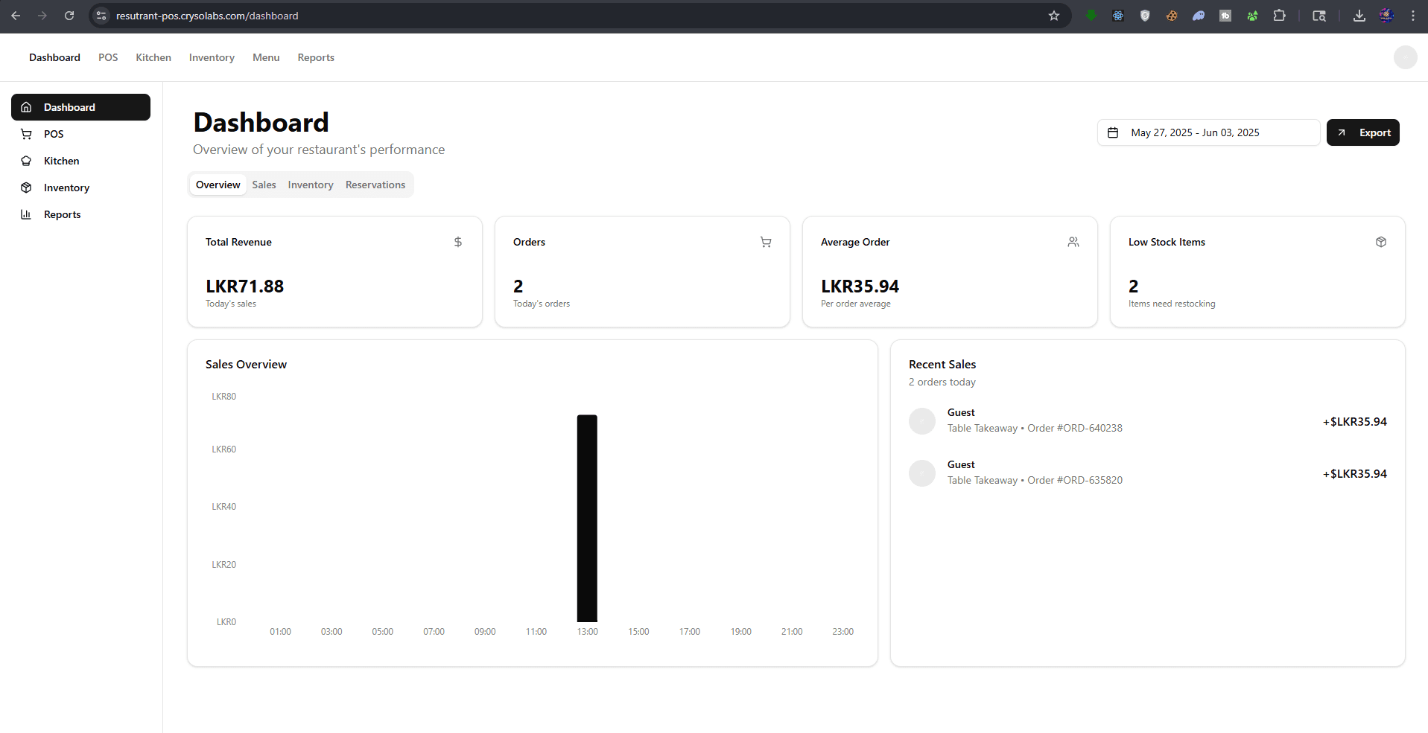This screenshot has height=733, width=1428.
Task: Click 'Recent Sales' panel heading
Action: tap(942, 364)
